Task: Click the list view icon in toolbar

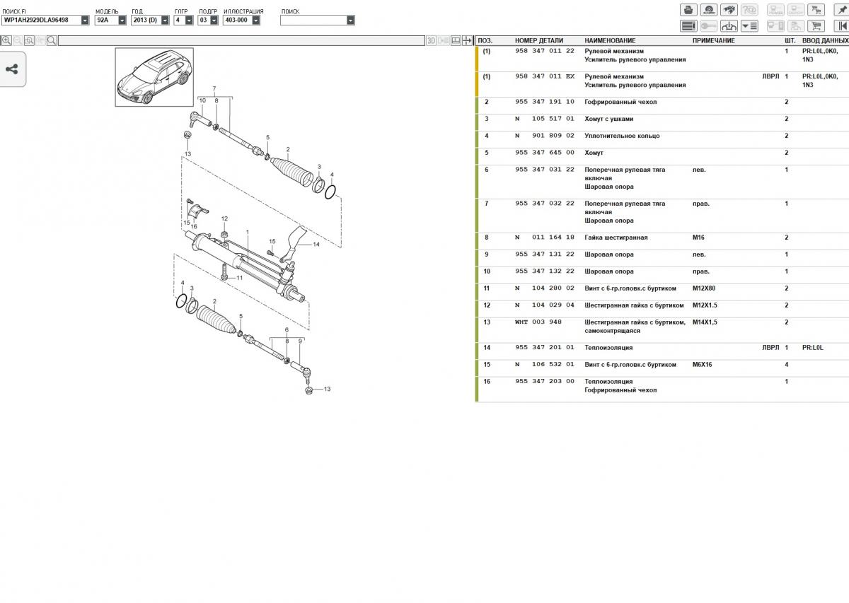Action: pos(688,26)
